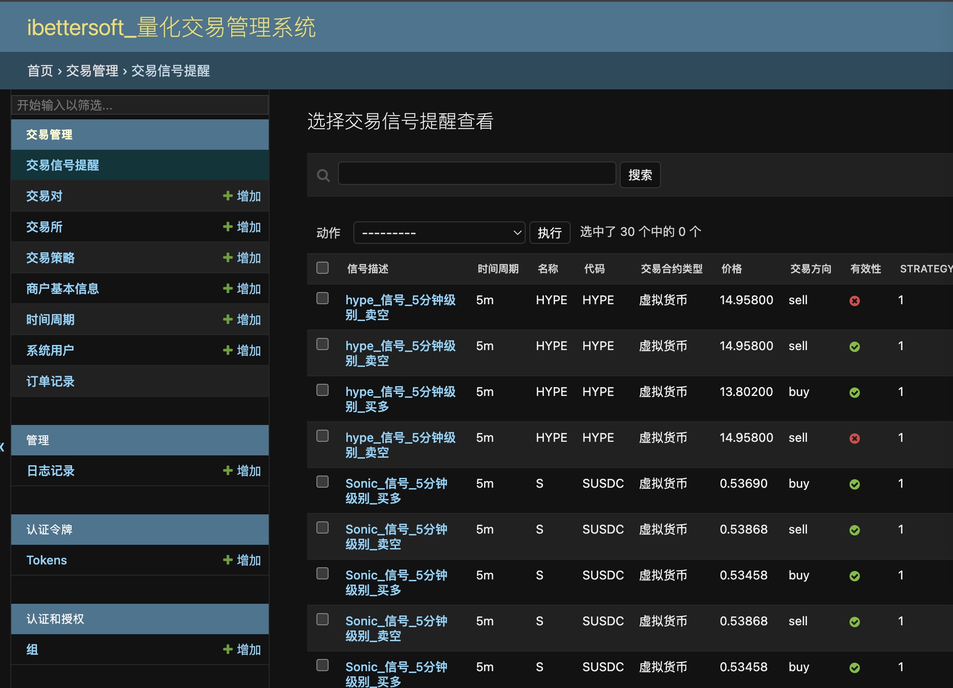This screenshot has height=688, width=953.
Task: Click green valid icon in 0.53690 buy row
Action: [x=855, y=484]
